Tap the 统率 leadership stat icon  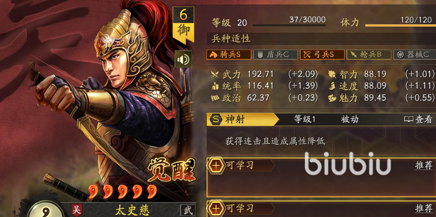215,86
